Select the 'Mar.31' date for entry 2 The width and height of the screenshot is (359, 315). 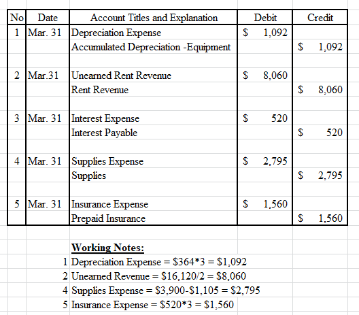48,76
